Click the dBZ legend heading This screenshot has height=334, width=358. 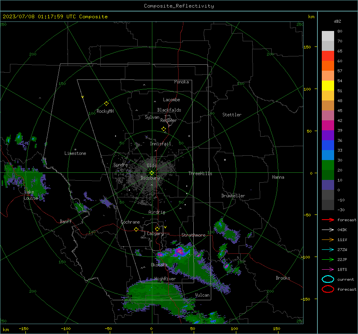pyautogui.click(x=337, y=21)
